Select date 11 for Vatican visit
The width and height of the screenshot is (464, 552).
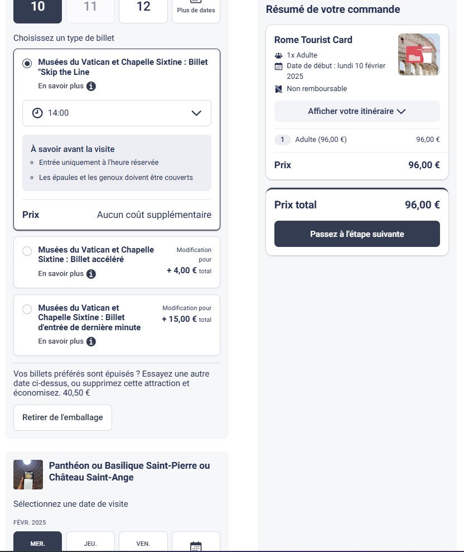pos(90,7)
